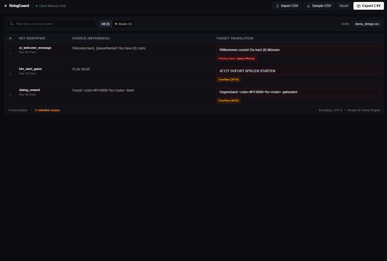387x261 pixels.
Task: Click the Client Memory Only label
Action: pos(52,6)
